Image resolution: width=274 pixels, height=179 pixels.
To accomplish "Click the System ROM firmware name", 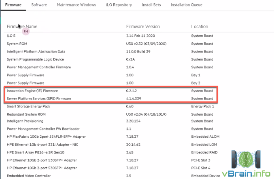I will pos(17,44).
